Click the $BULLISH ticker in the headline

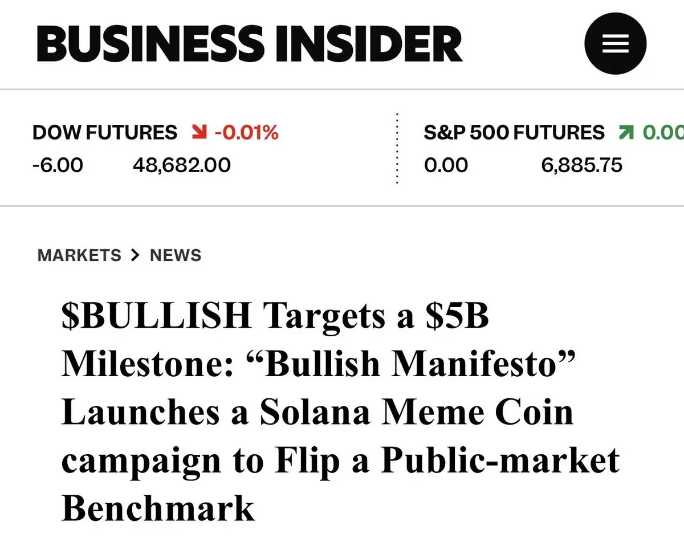tap(156, 316)
